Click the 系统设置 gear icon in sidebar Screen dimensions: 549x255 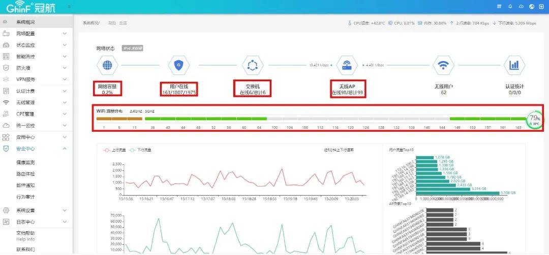(x=6, y=210)
